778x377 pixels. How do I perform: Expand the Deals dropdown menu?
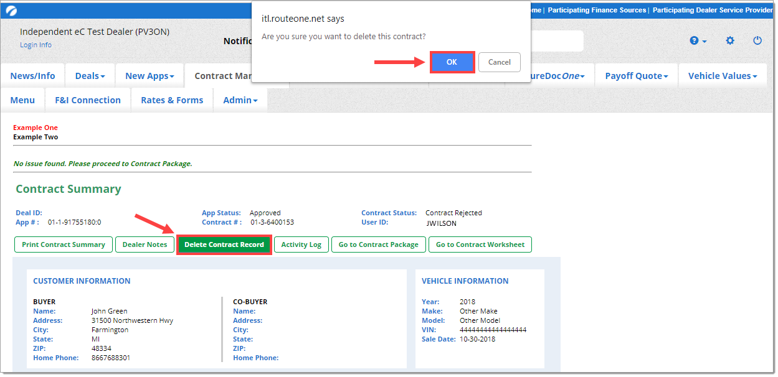pyautogui.click(x=90, y=76)
